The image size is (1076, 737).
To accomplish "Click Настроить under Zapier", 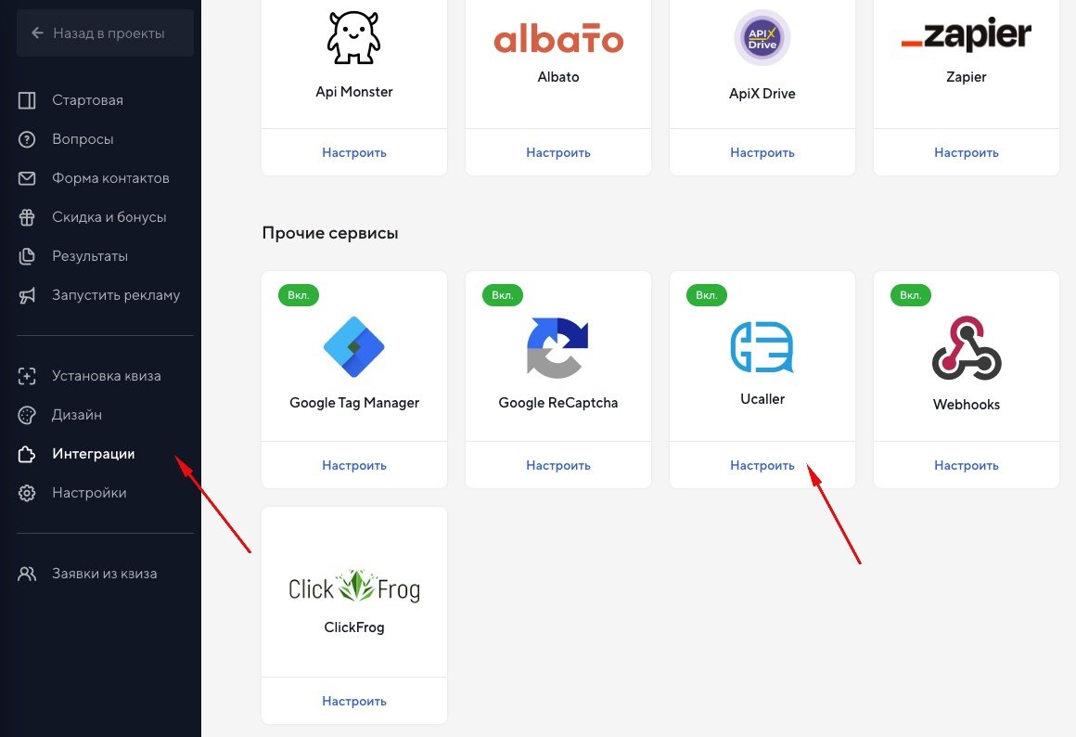I will point(967,152).
